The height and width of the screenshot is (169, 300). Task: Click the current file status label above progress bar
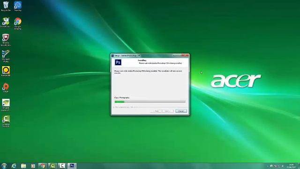pyautogui.click(x=122, y=98)
